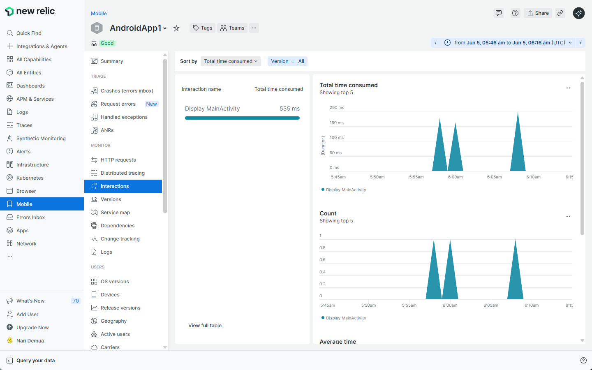592x370 pixels.
Task: Edit the Version = All filter
Action: tap(287, 61)
